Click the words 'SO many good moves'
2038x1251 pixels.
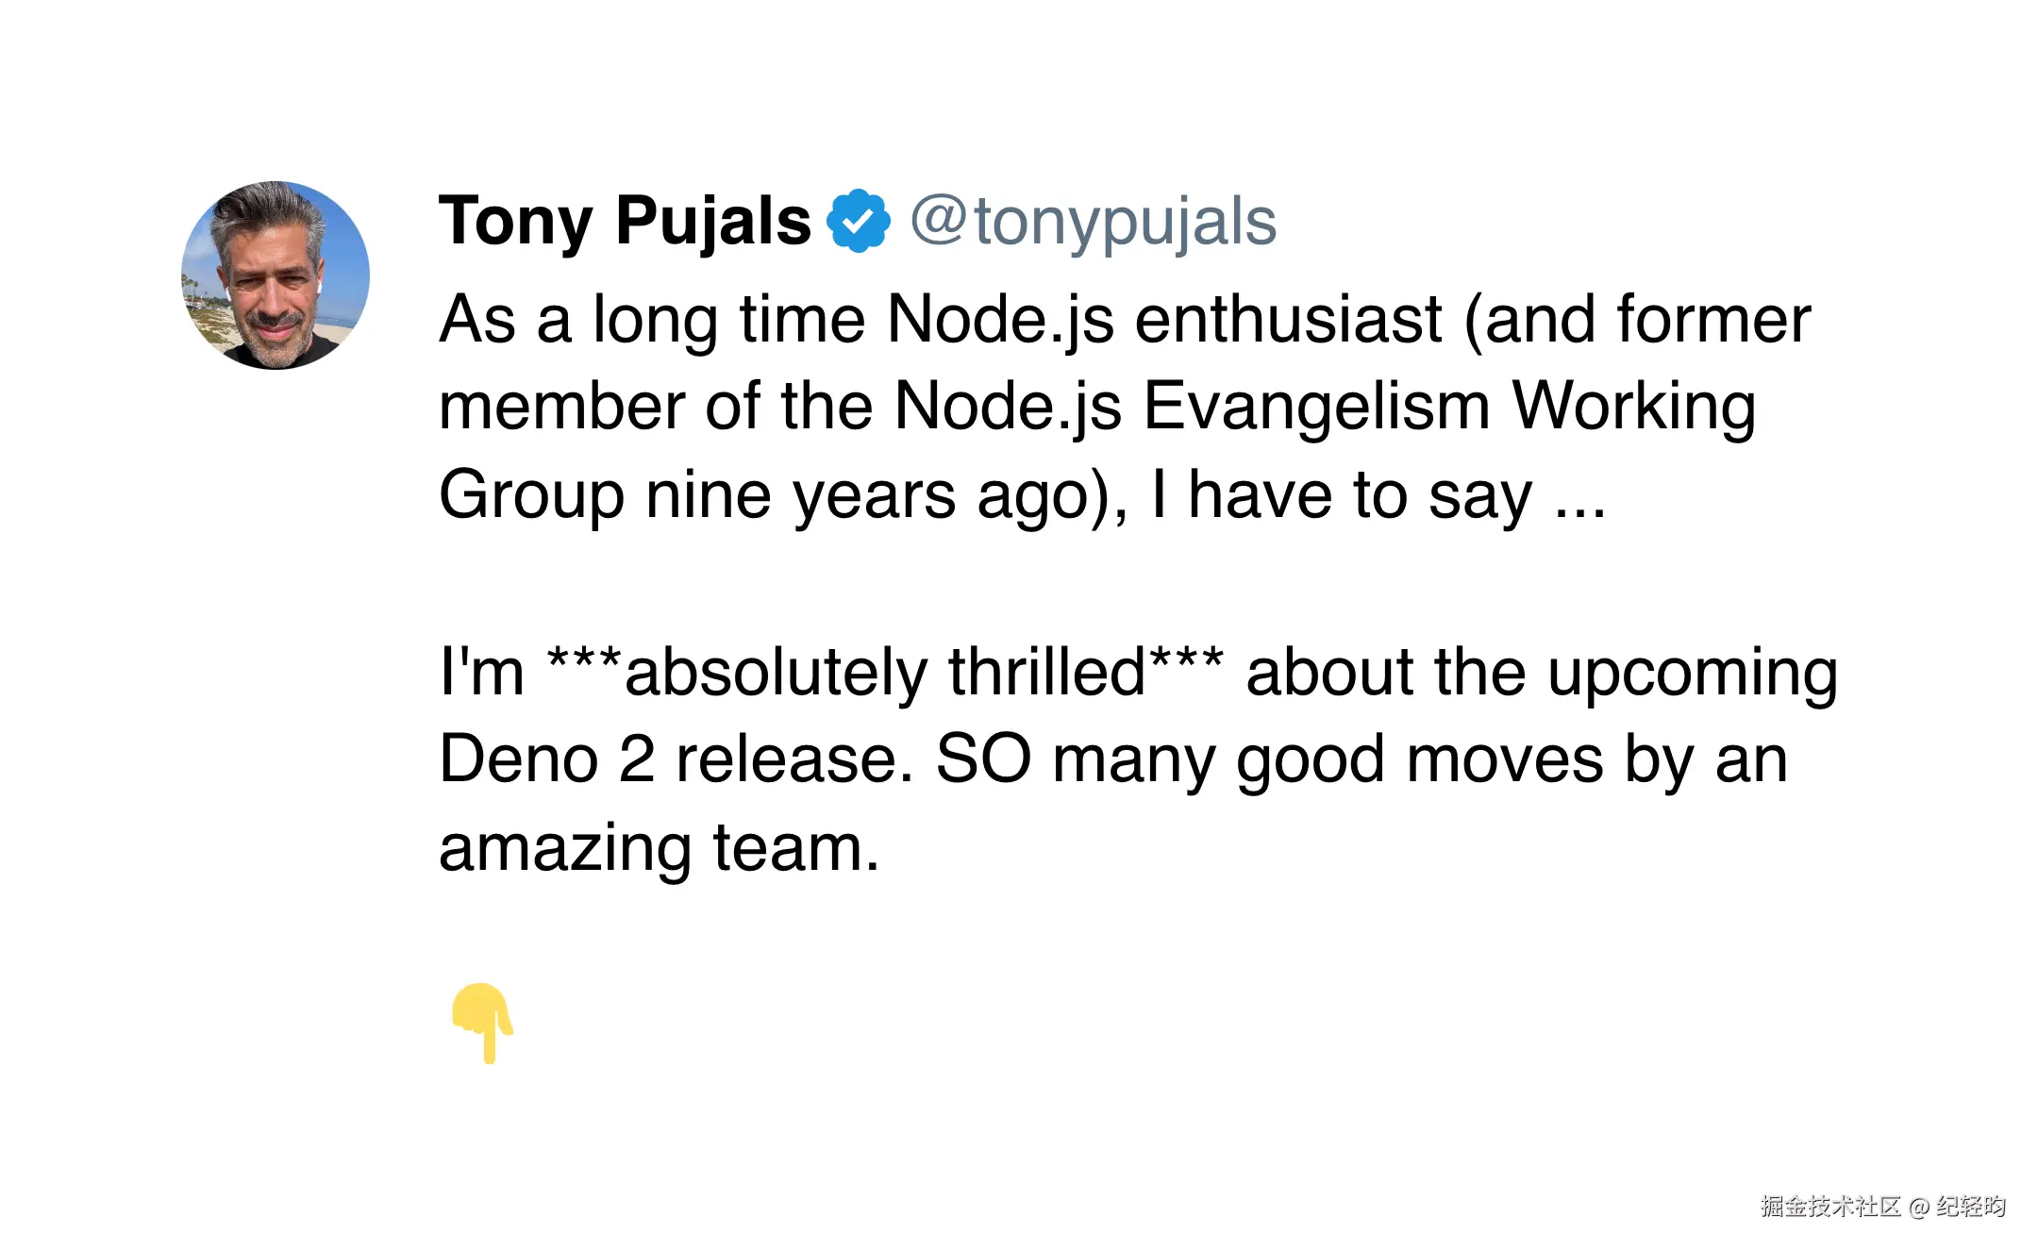(1269, 761)
